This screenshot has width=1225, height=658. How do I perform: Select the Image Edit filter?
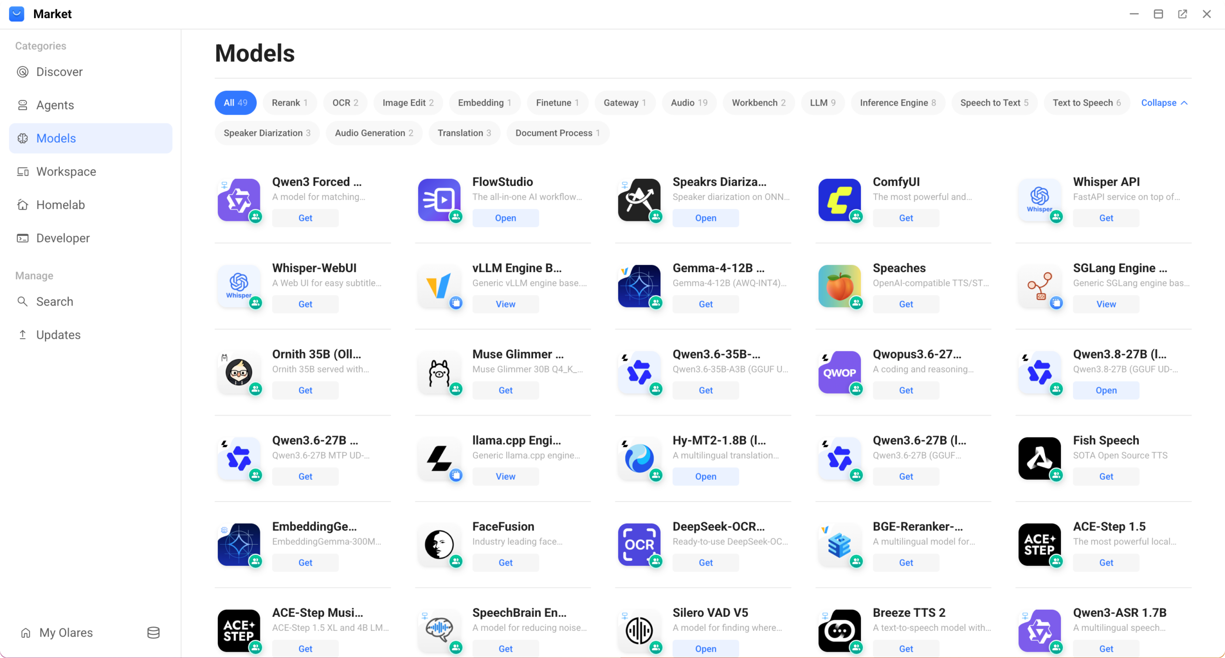tap(408, 103)
